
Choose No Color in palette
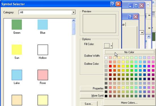(x=129, y=52)
